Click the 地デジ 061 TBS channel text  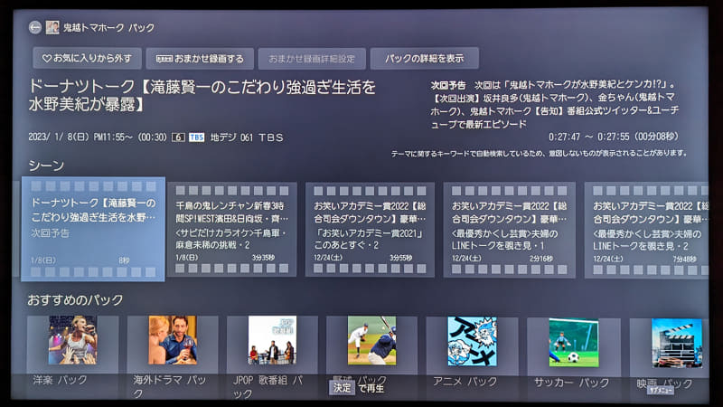(x=247, y=137)
